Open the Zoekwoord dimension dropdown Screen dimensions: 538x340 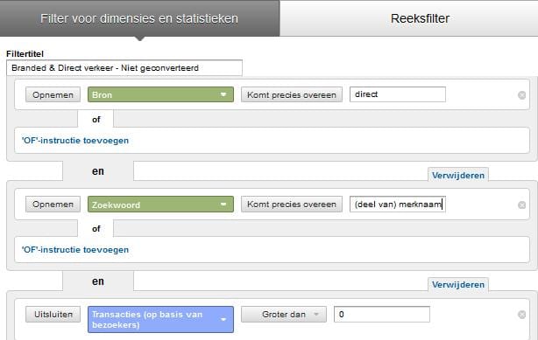(x=160, y=205)
